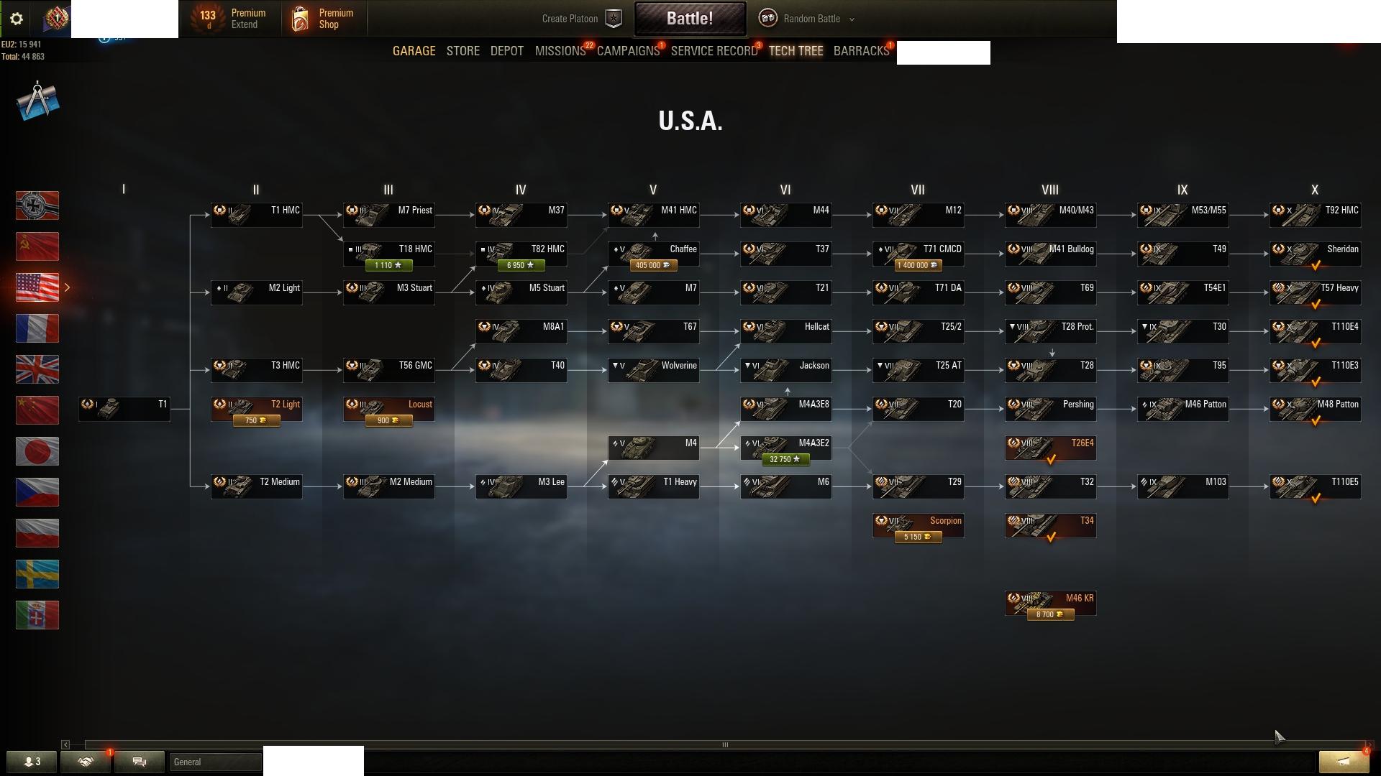Click the Create Platoon button
1381x776 pixels.
click(x=581, y=19)
